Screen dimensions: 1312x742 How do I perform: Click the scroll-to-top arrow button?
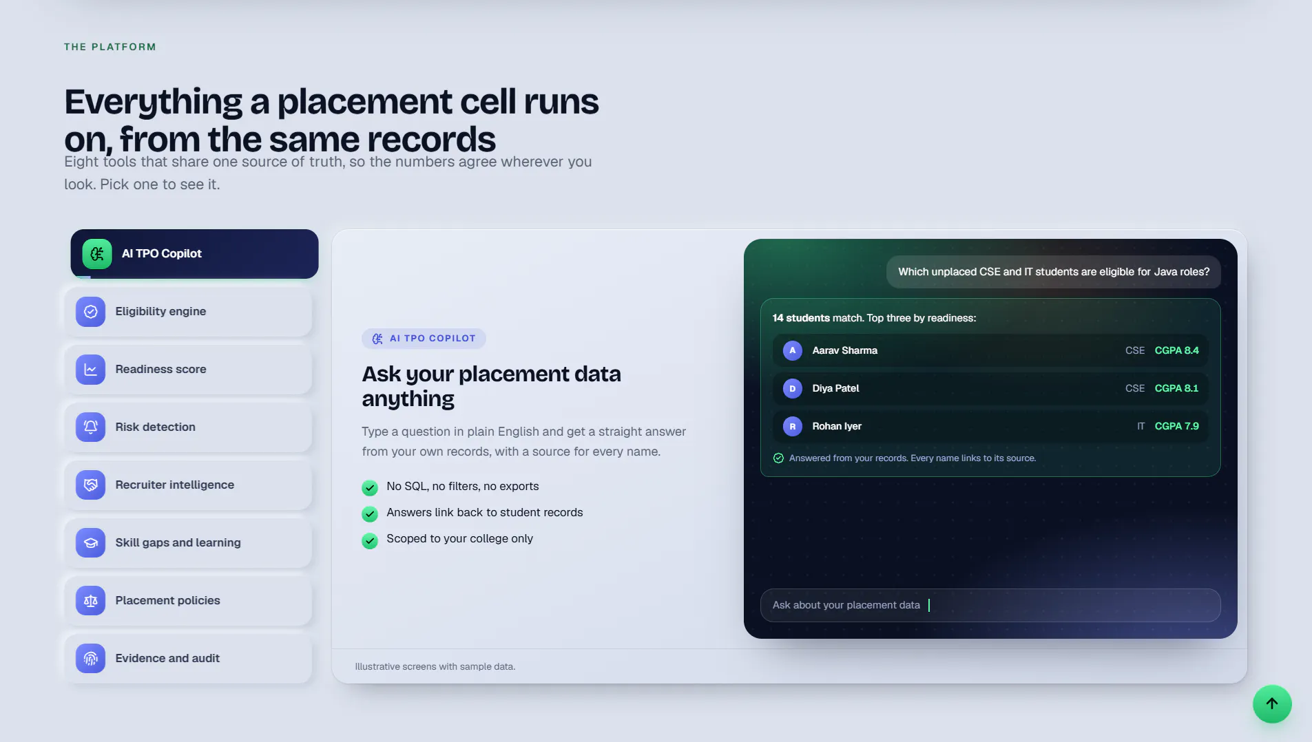click(1271, 703)
